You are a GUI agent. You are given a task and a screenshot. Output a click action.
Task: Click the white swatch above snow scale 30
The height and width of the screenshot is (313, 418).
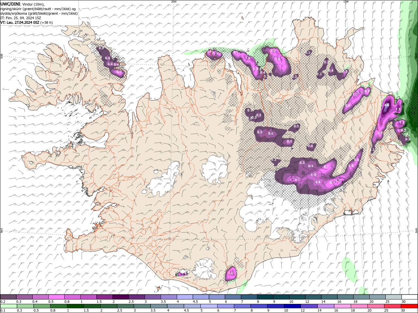click(x=410, y=297)
